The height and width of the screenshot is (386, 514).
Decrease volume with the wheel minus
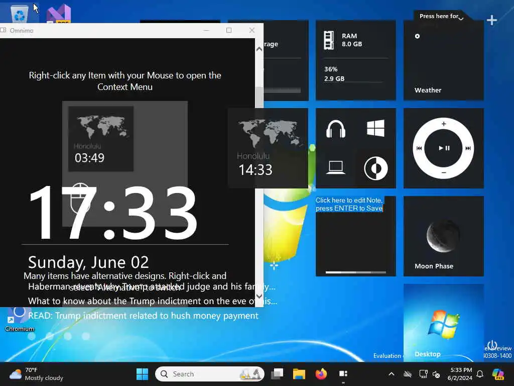coord(444,173)
